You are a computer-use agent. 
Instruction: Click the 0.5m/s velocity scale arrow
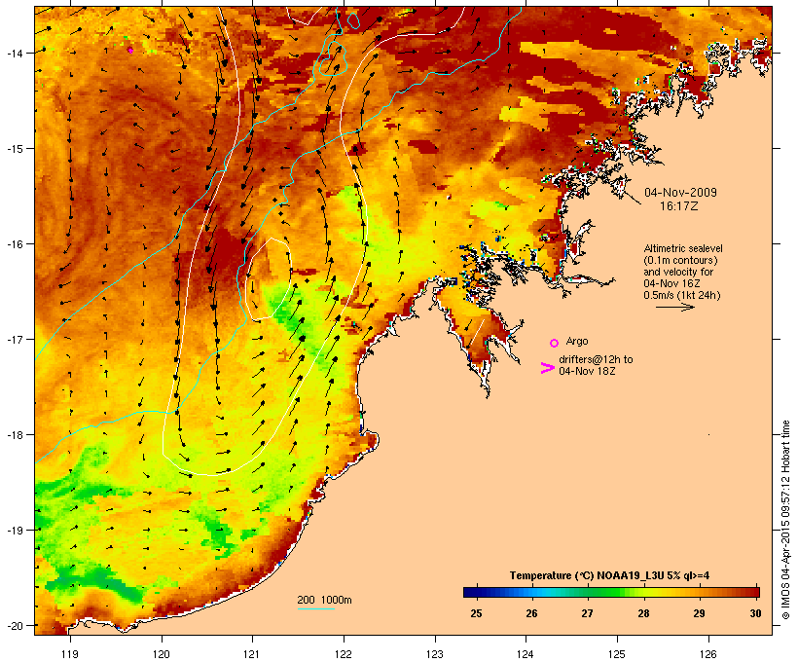[x=674, y=307]
